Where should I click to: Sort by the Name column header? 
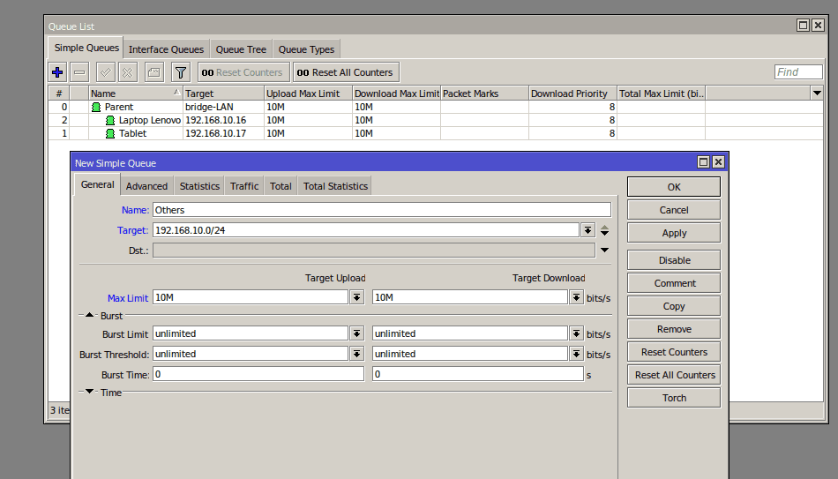coord(136,94)
